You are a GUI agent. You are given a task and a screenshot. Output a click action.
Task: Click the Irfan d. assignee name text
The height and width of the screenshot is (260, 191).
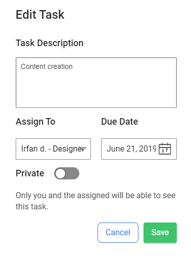pos(33,149)
